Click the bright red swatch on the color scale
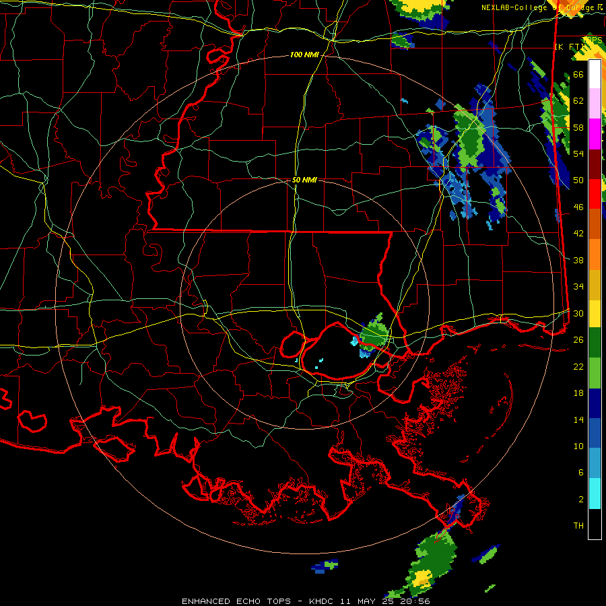 (595, 194)
